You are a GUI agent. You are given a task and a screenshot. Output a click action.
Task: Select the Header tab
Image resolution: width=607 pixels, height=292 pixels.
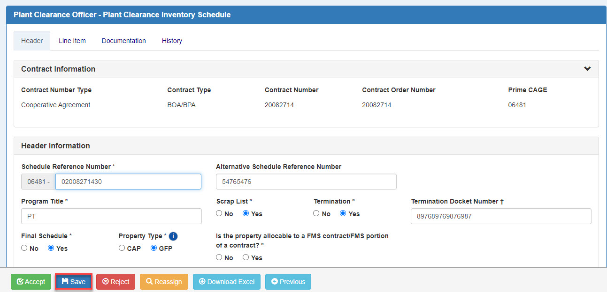(x=32, y=41)
